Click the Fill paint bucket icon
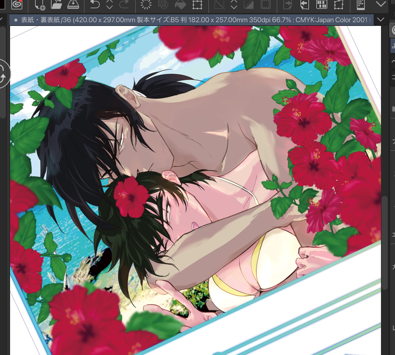Image resolution: width=395 pixels, height=355 pixels. tap(180, 4)
